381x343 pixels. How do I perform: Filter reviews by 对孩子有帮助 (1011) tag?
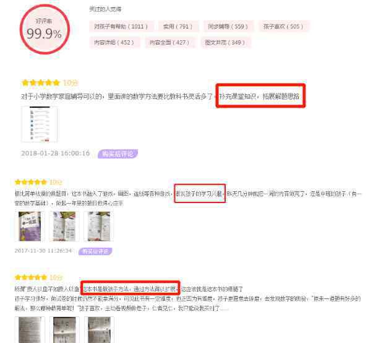click(121, 26)
